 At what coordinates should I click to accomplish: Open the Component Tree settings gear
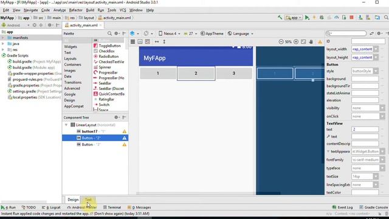tap(116, 117)
